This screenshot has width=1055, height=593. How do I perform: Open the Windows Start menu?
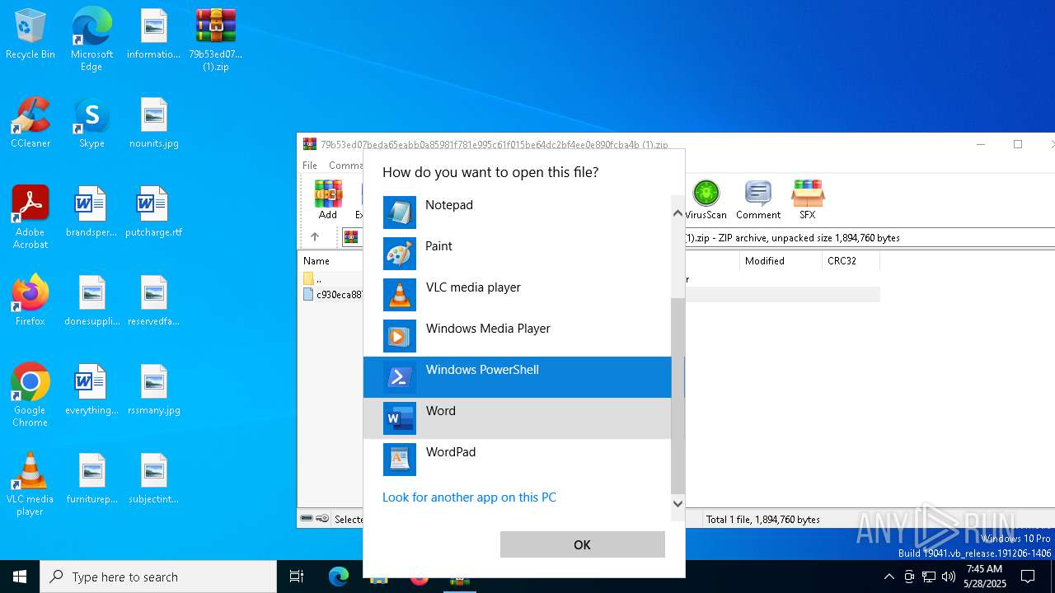point(20,577)
